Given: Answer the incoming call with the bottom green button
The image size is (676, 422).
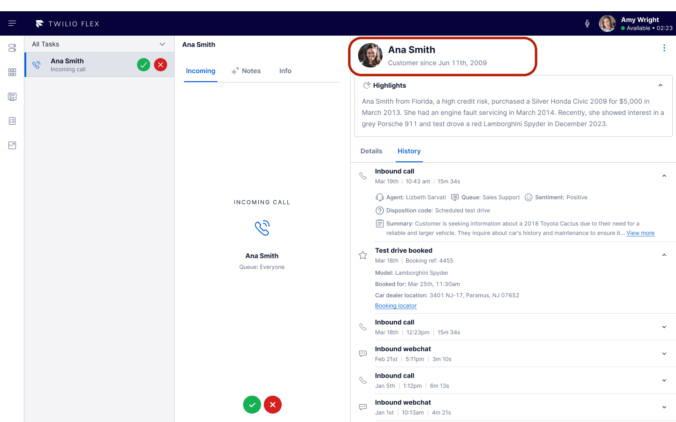Looking at the screenshot, I should 252,405.
